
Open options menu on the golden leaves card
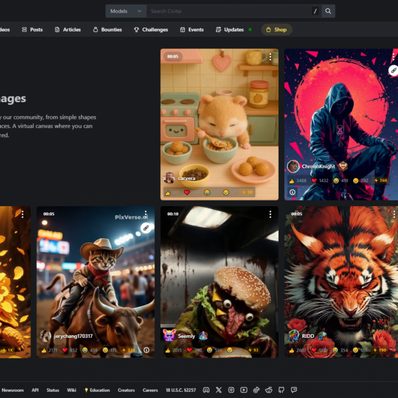click(x=23, y=214)
